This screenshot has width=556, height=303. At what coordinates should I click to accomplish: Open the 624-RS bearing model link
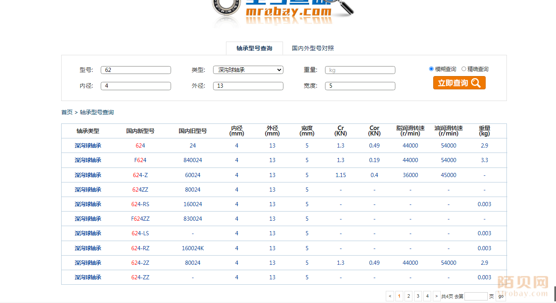pos(140,204)
